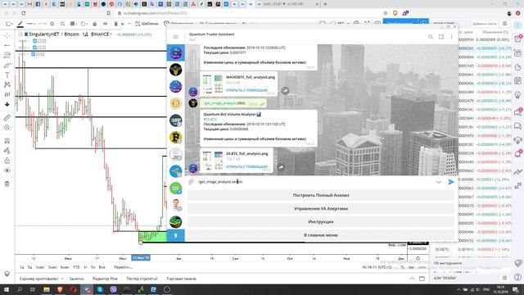This screenshot has width=524, height=295.
Task: Click ОТКРЫТЬ С ПОМОЩЬЮ under ZILBTC file
Action: [x=247, y=166]
